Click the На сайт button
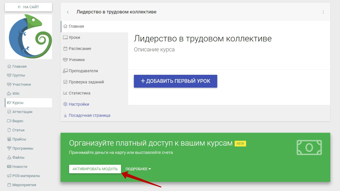Viewport: 340px width, 191px height. (x=29, y=7)
